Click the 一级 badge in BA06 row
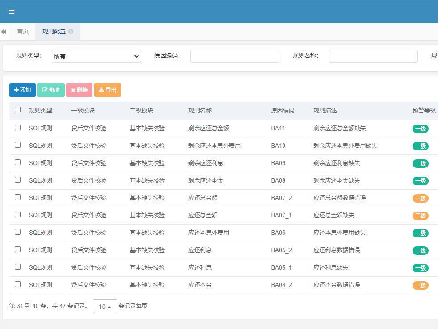 point(421,233)
